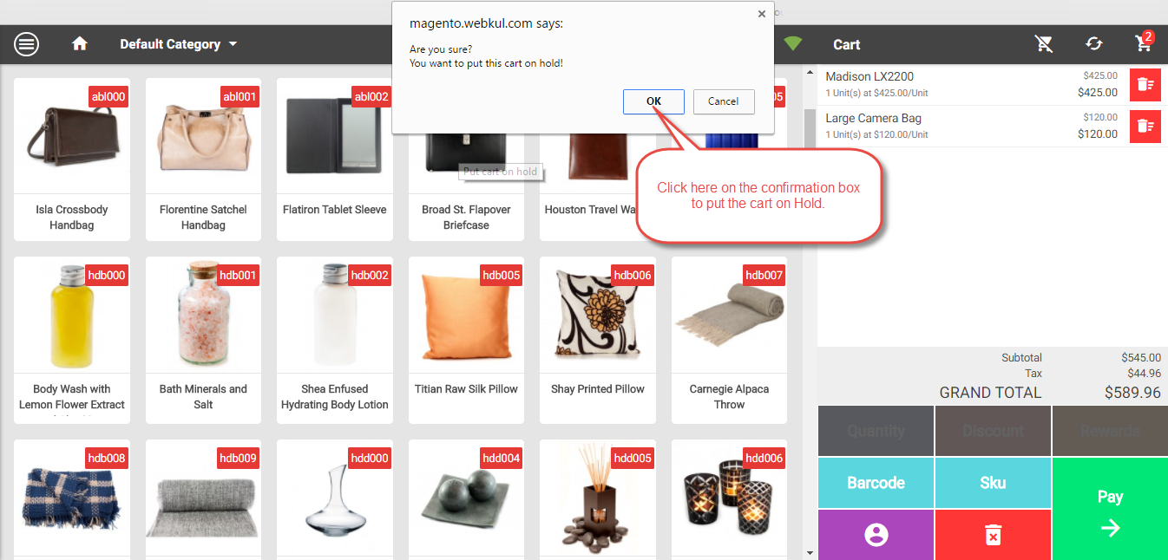Open the cart with badge icon
This screenshot has width=1168, height=560.
coord(1145,42)
